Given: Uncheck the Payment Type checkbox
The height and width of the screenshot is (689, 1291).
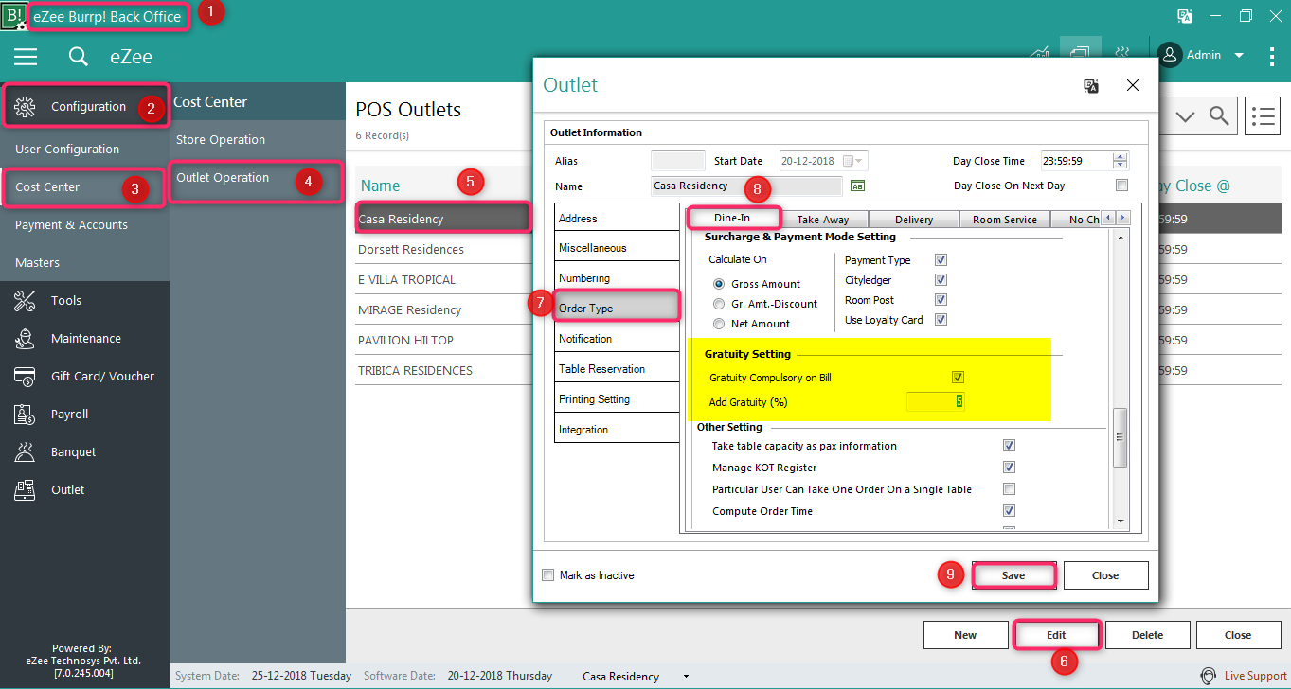Looking at the screenshot, I should tap(941, 259).
